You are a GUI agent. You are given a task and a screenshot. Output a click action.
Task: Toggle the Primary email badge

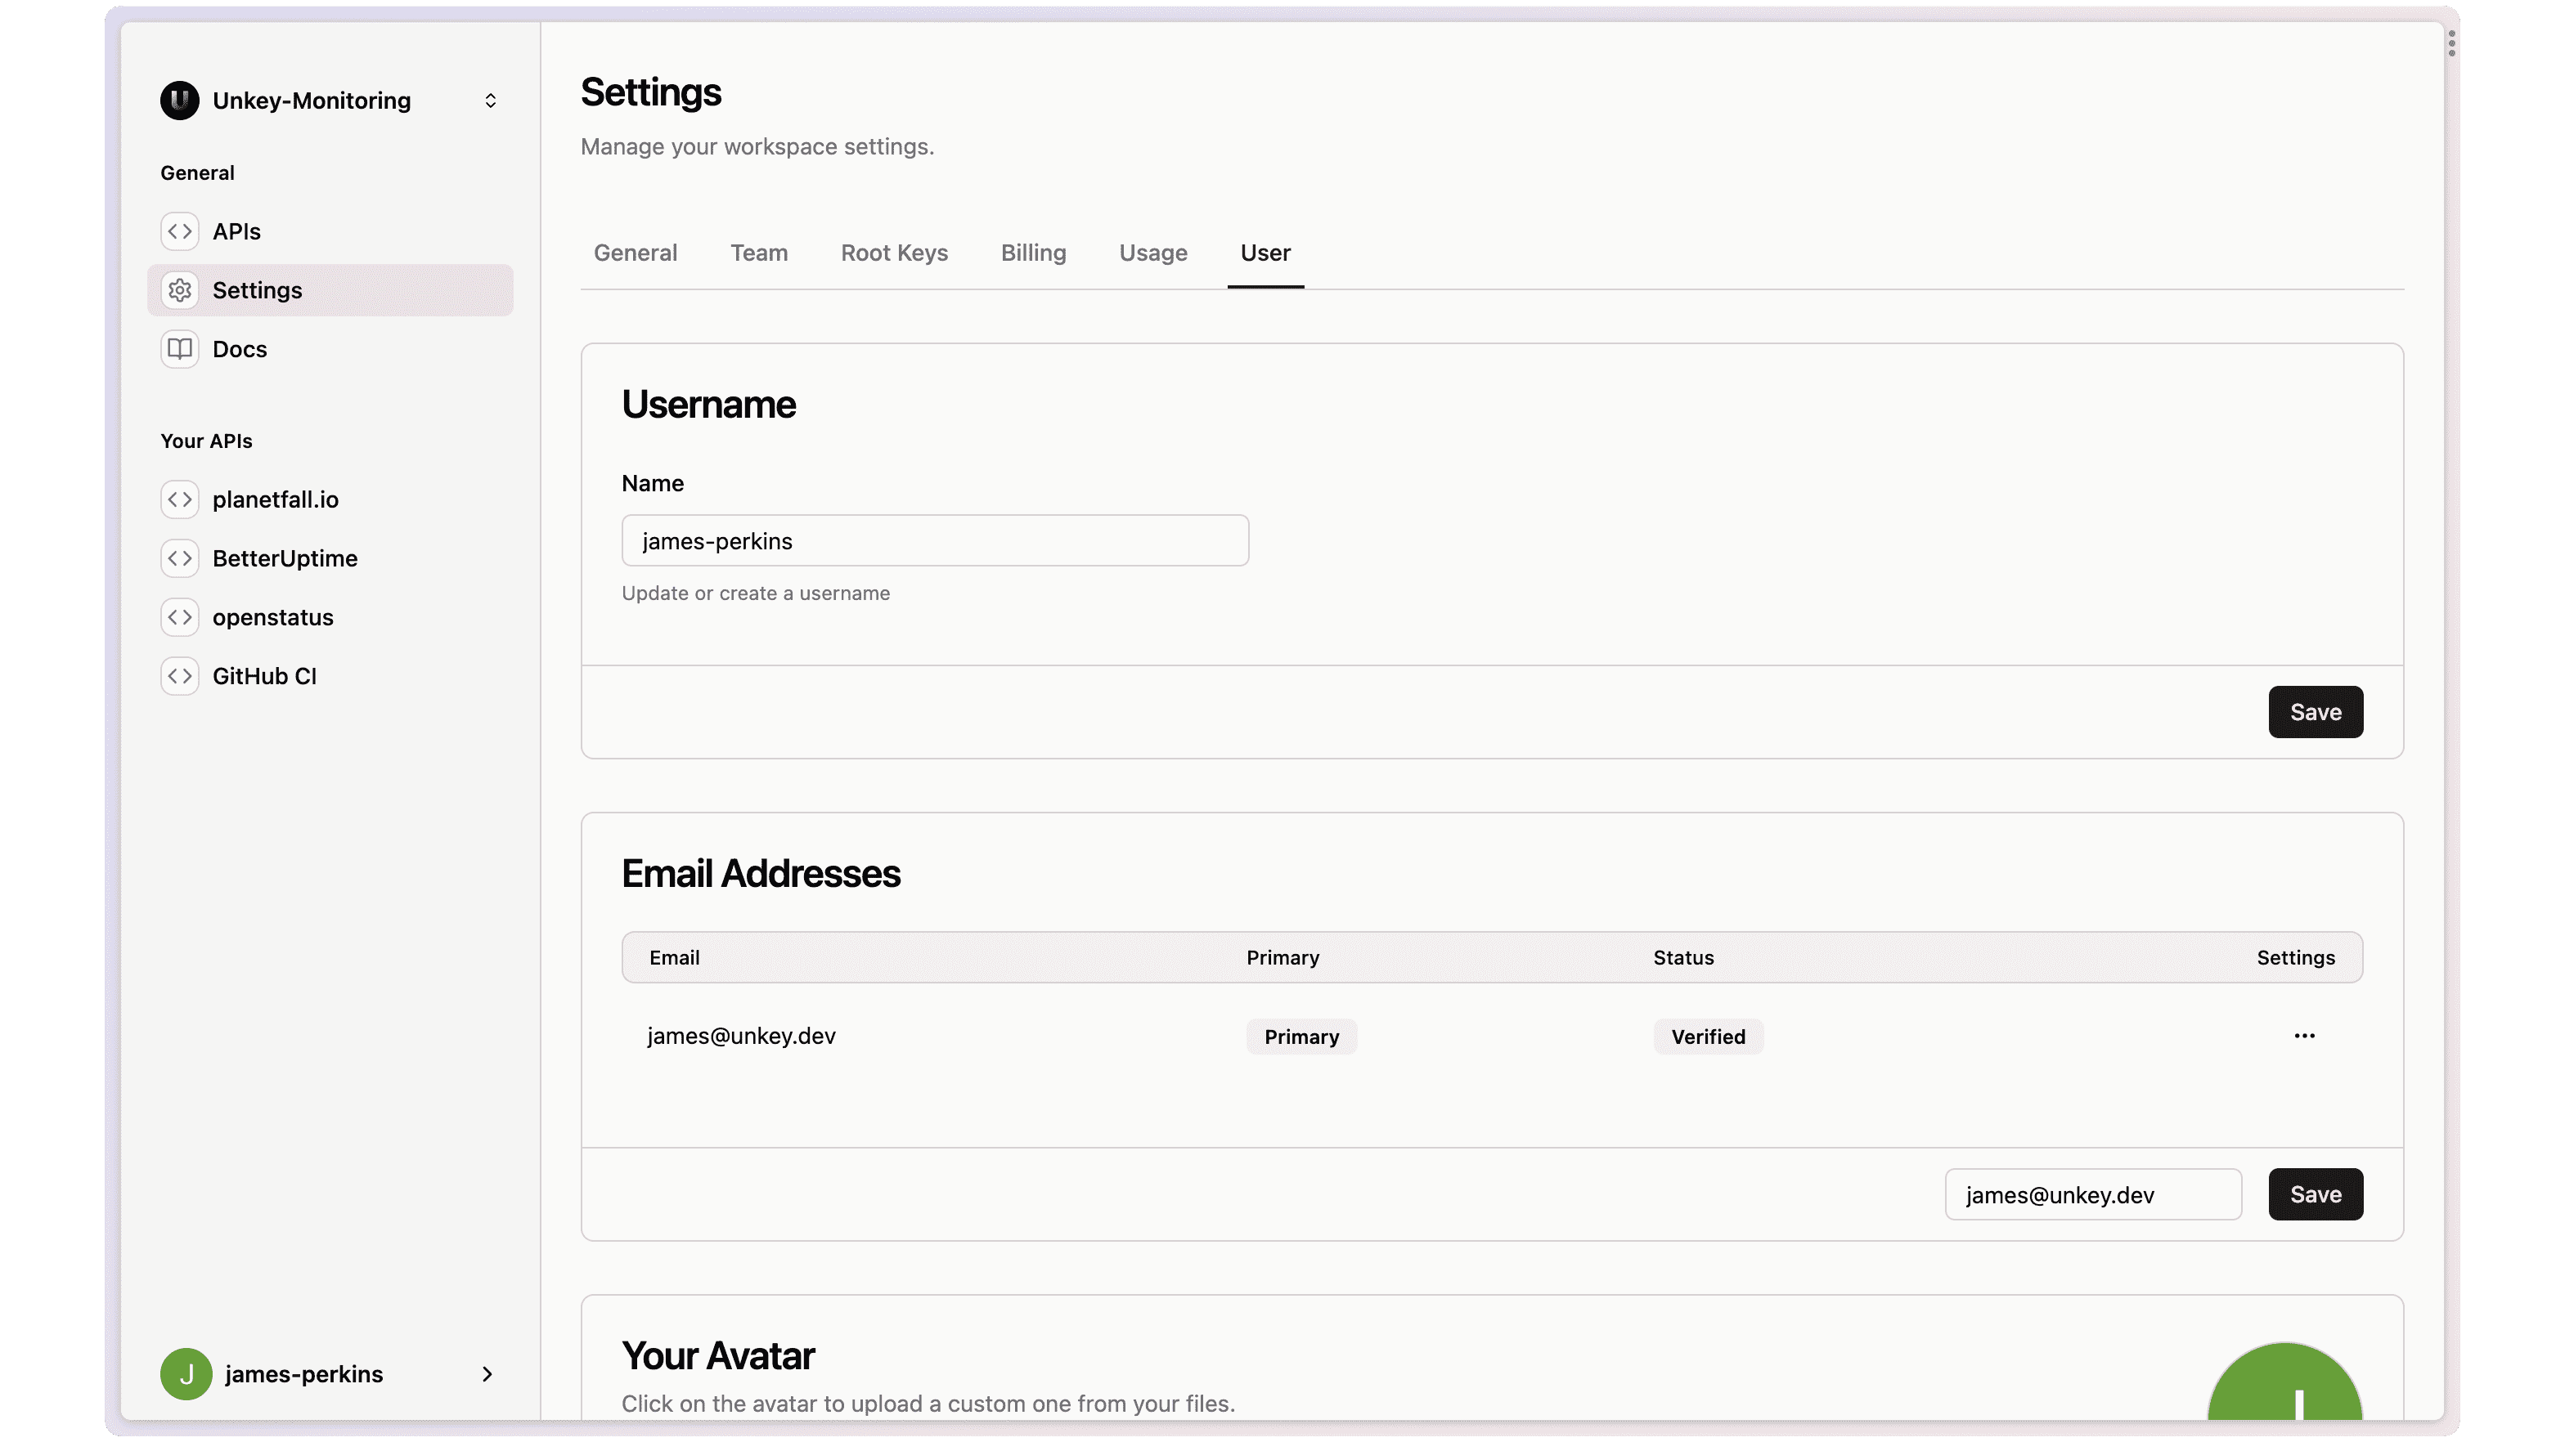[1302, 1035]
